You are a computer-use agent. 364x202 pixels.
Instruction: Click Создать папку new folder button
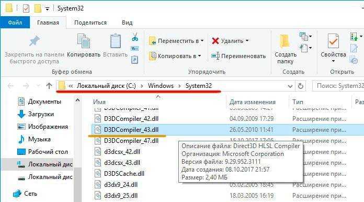(286, 49)
